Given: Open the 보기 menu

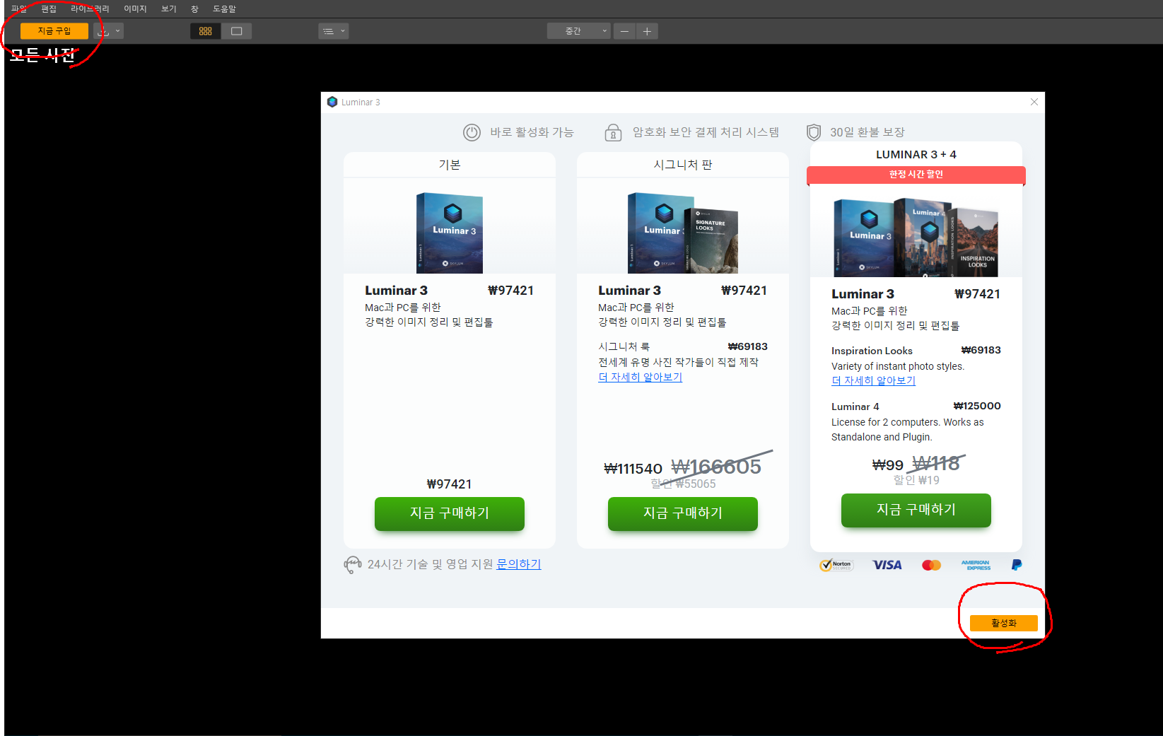Looking at the screenshot, I should coord(168,8).
